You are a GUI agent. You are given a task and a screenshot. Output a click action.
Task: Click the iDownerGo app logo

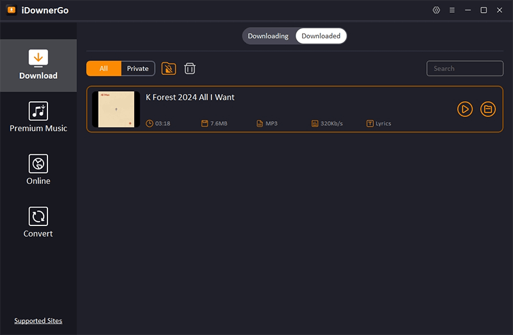[x=12, y=10]
